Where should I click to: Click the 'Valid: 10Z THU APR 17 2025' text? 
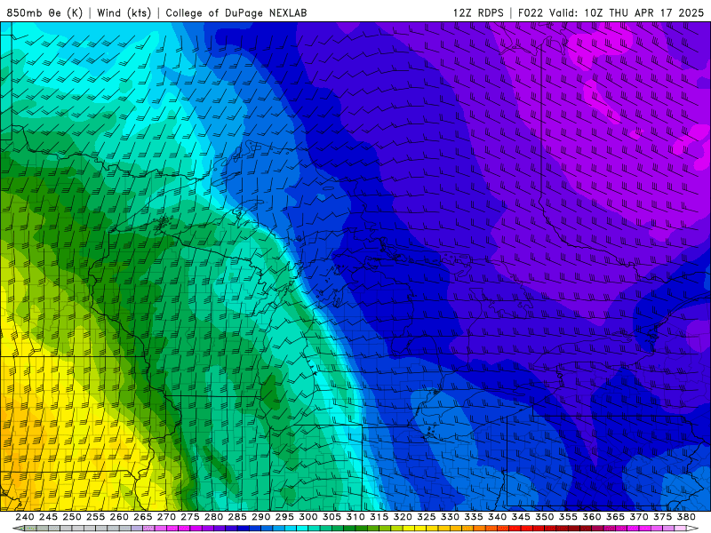point(627,12)
